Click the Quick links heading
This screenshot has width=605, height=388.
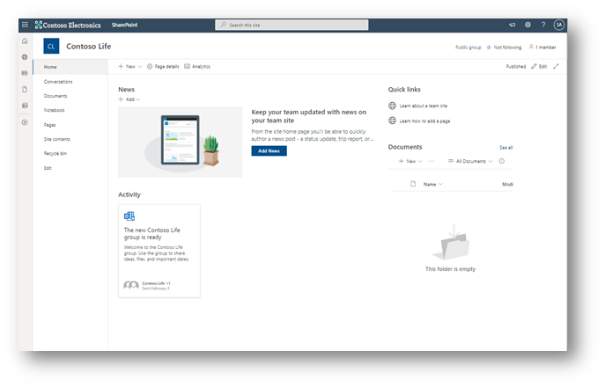tap(404, 90)
